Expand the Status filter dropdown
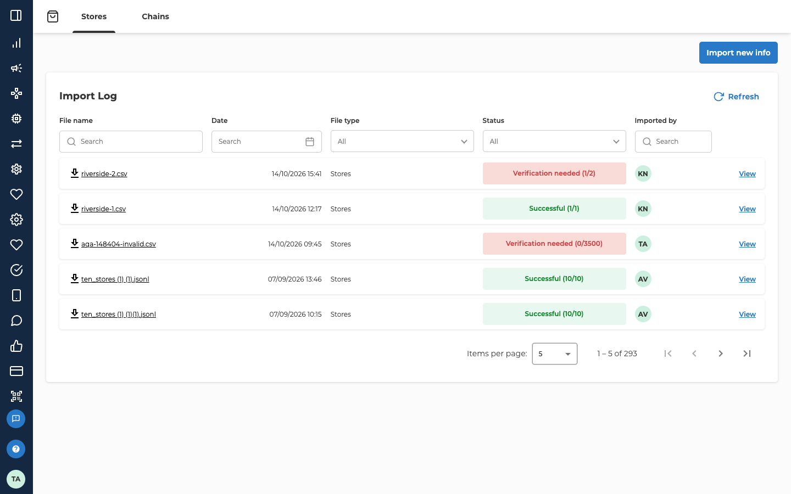The width and height of the screenshot is (791, 494). tap(554, 142)
